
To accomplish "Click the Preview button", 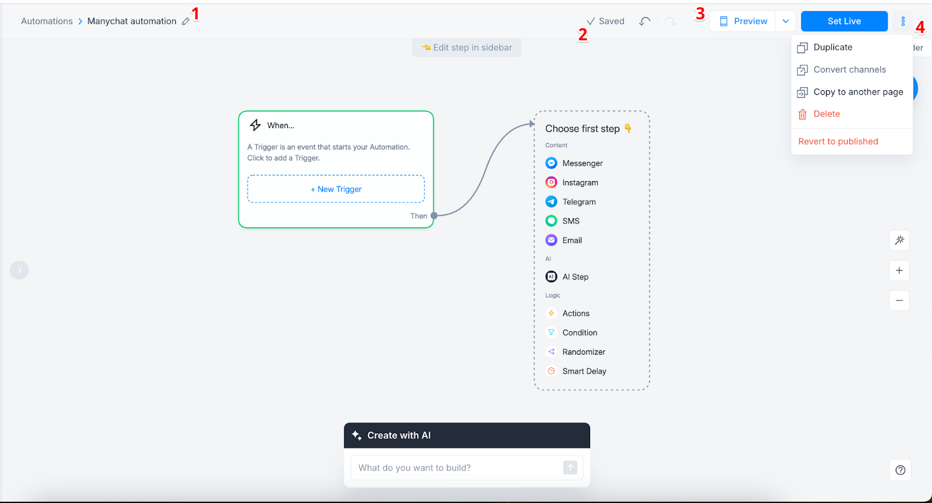I will (743, 21).
